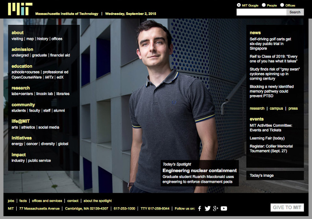Screen dimensions: 312x219
Task: Open the Learning Fair (today) event
Action: [x=267, y=138]
